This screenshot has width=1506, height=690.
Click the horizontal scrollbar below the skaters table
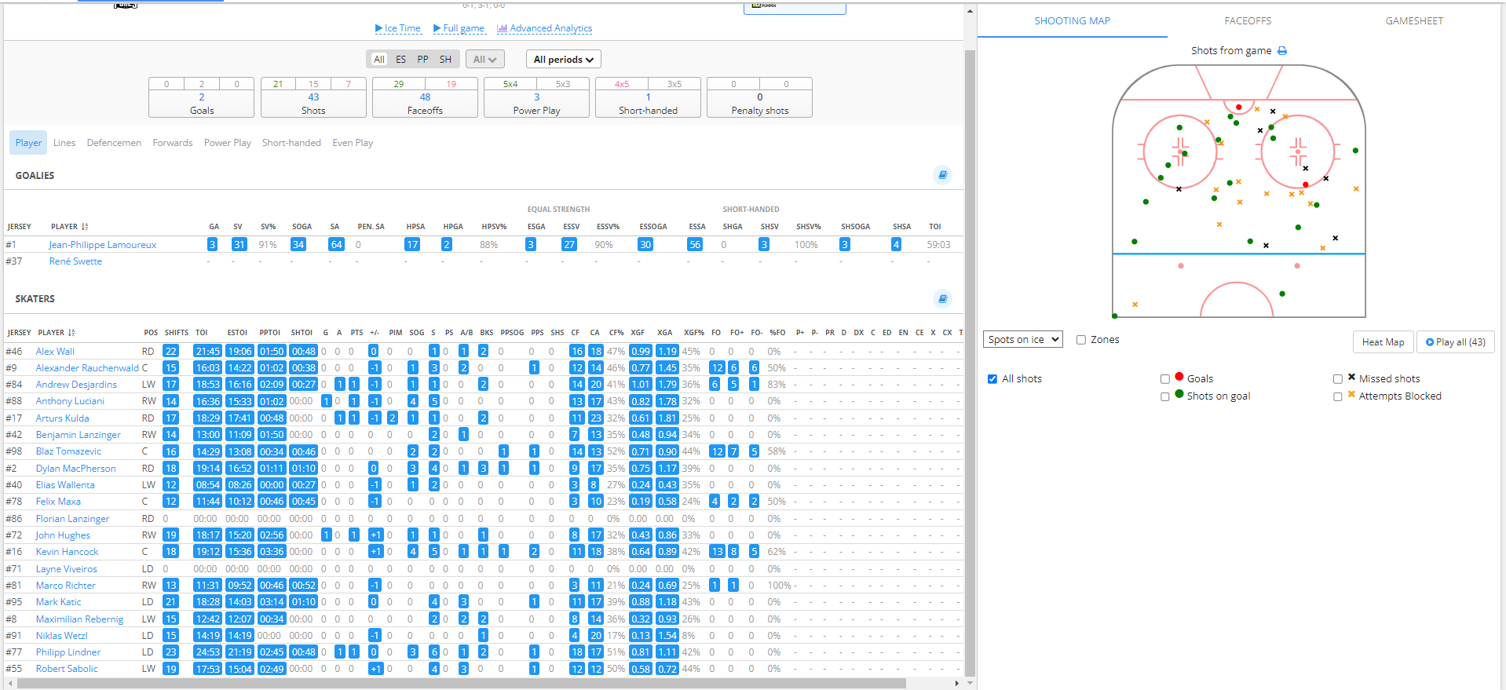pyautogui.click(x=462, y=684)
